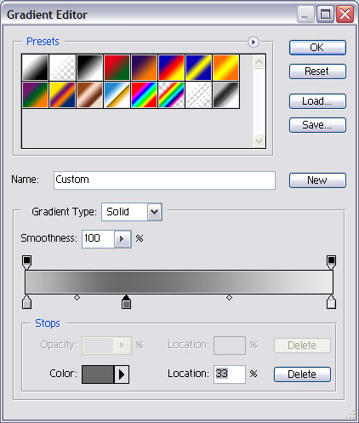Screen dimensions: 359x423
Task: Select the Copper preset gradient
Action: (89, 95)
